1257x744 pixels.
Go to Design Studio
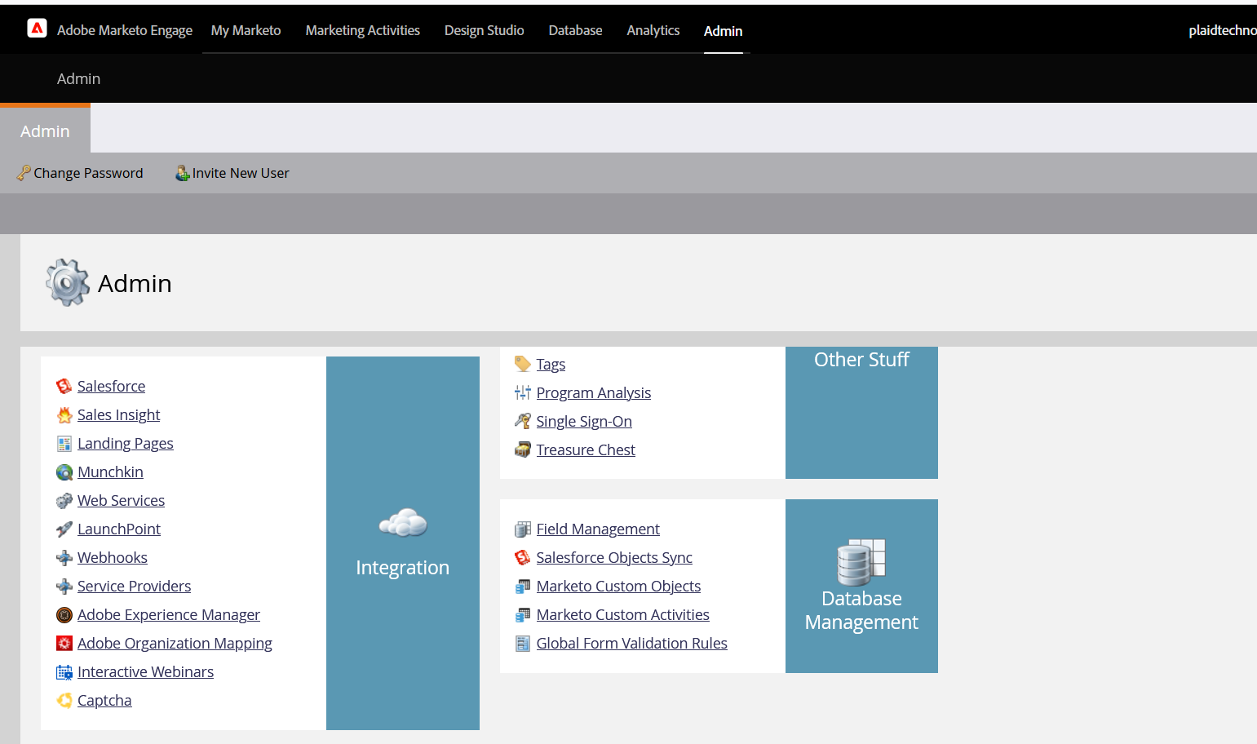484,30
